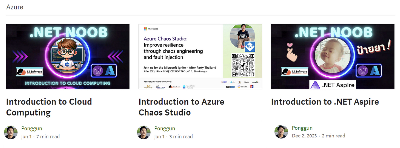The width and height of the screenshot is (400, 148).
Task: Open author avatar under .NET Aspire article
Action: pos(281,132)
